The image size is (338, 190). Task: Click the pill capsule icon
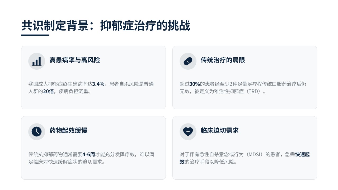click(x=188, y=61)
